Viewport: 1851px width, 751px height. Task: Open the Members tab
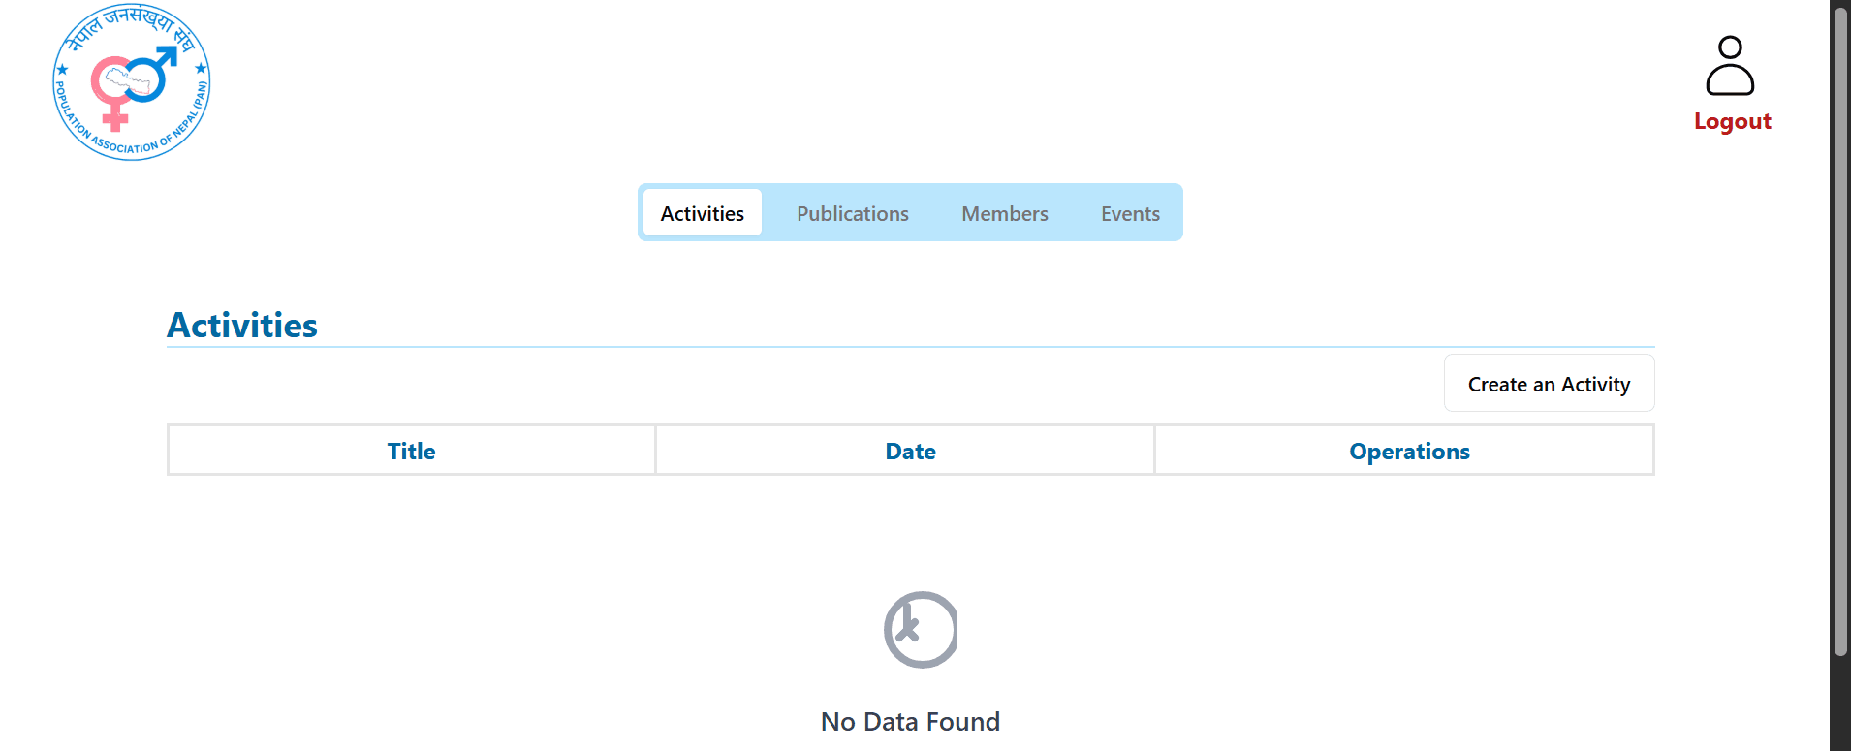pyautogui.click(x=1004, y=213)
